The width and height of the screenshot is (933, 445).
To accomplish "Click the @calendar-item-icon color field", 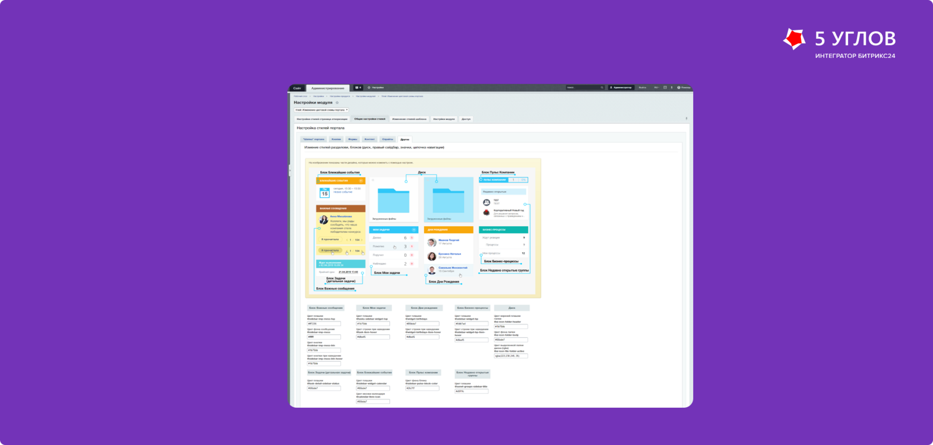I will (373, 401).
